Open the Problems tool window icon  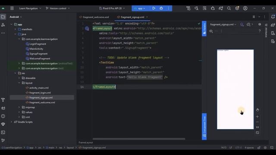point(3,116)
